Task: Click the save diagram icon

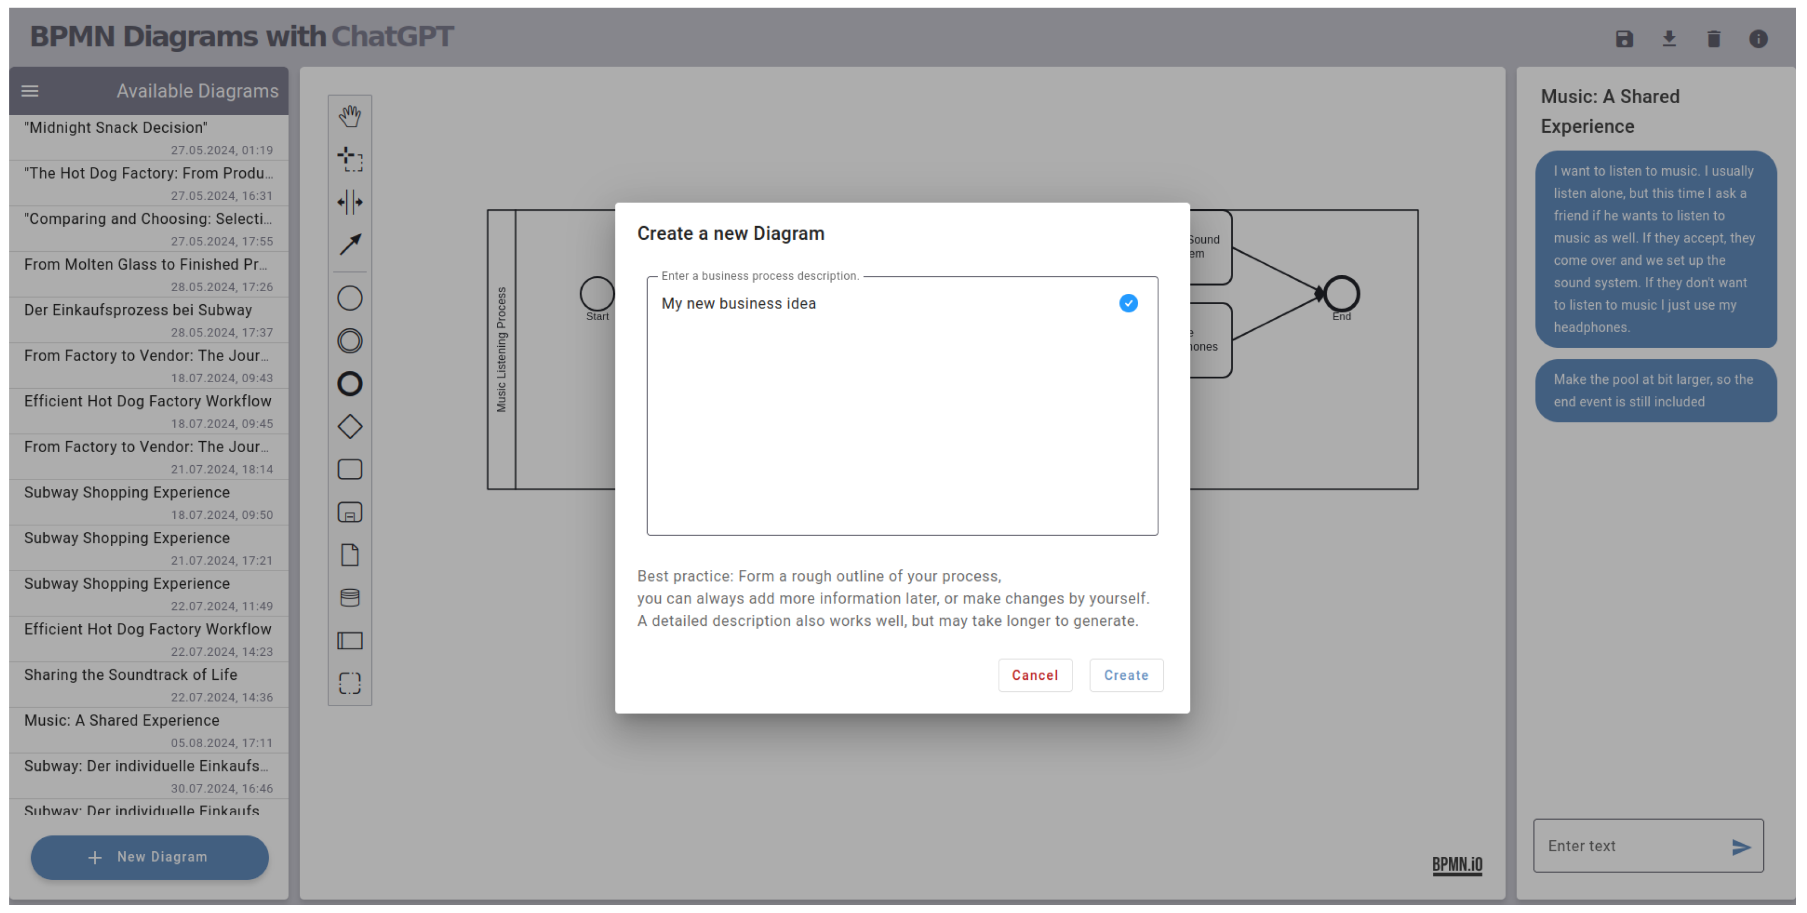Action: (x=1624, y=39)
